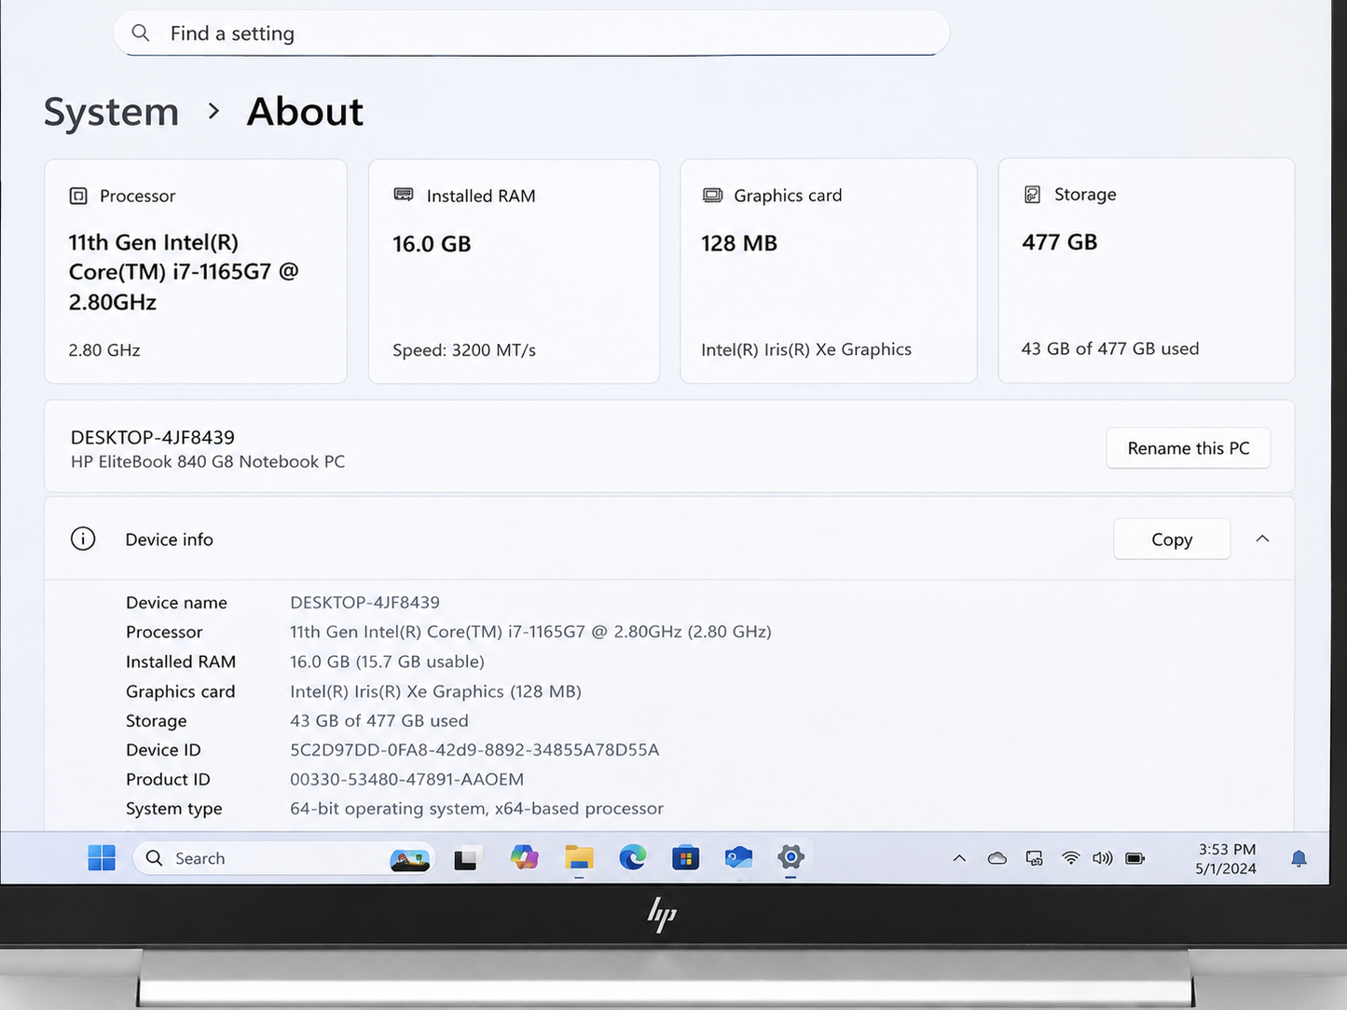Open the Windows Start menu
Screen dimensions: 1347x1010
102,858
